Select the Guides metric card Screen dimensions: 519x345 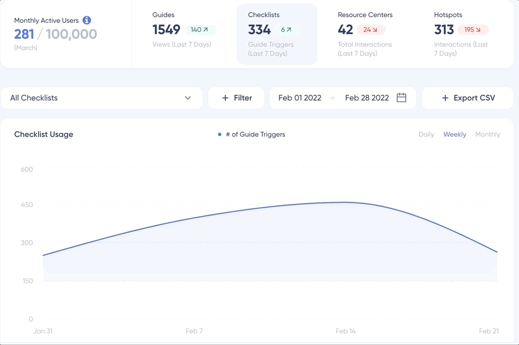point(182,33)
